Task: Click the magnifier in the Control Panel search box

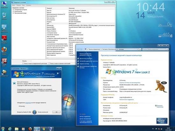Action: pos(167,49)
